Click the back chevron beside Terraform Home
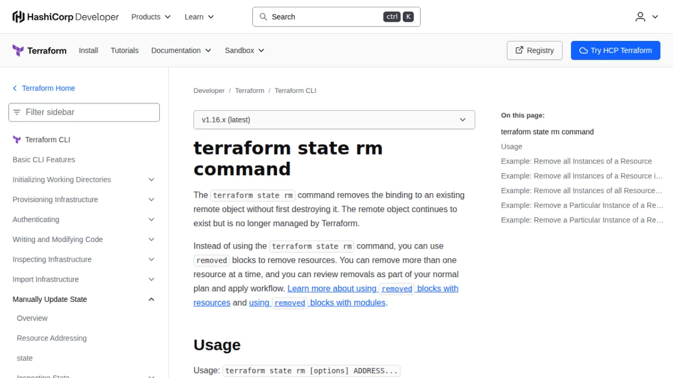Image resolution: width=673 pixels, height=378 pixels. pyautogui.click(x=15, y=88)
